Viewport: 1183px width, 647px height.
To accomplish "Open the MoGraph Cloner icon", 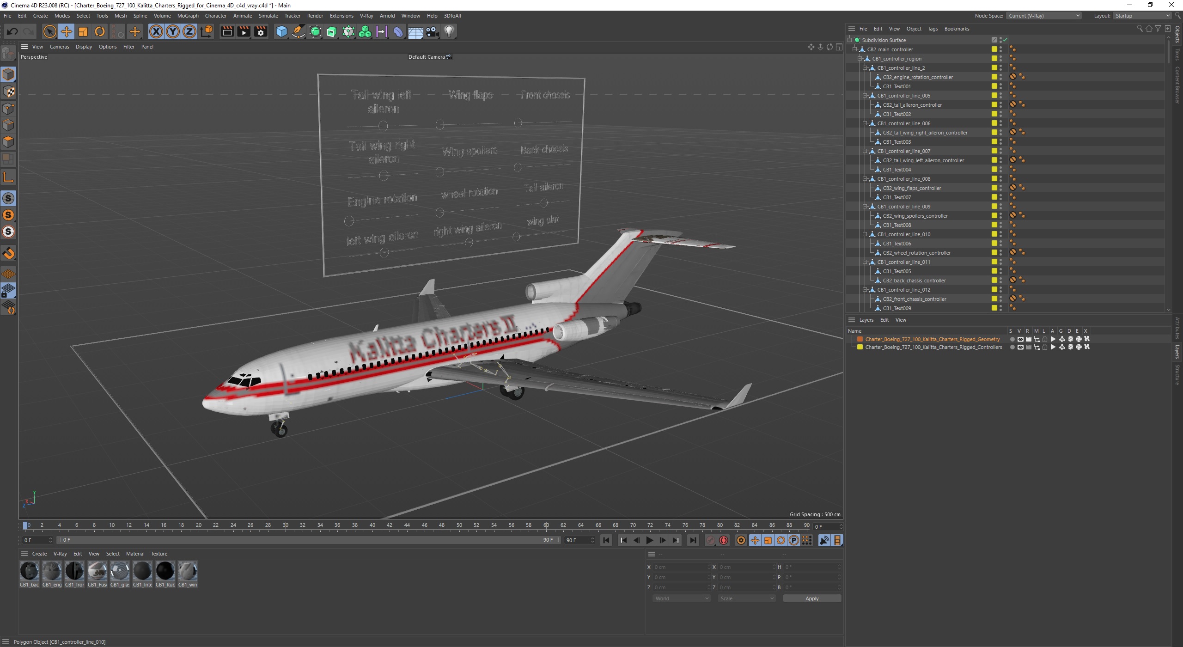I will coord(365,31).
